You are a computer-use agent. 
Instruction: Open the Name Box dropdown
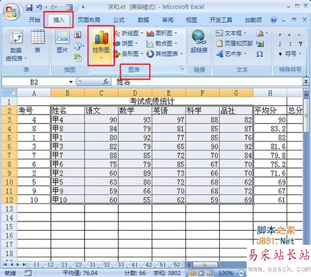71,82
